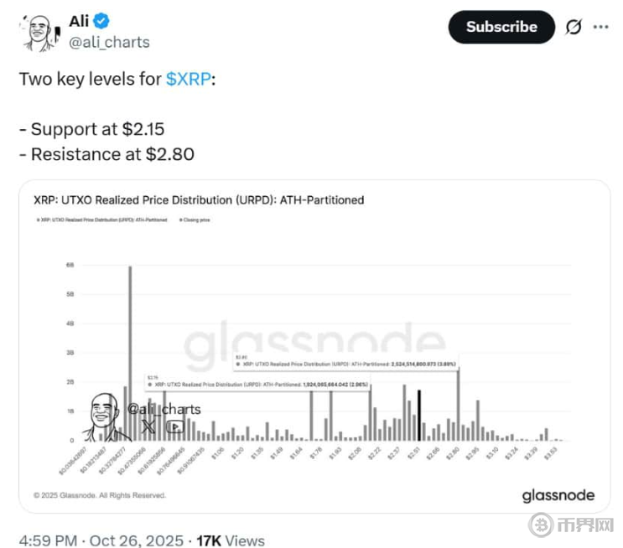Click the YouTube icon in chart watermark

pyautogui.click(x=174, y=427)
